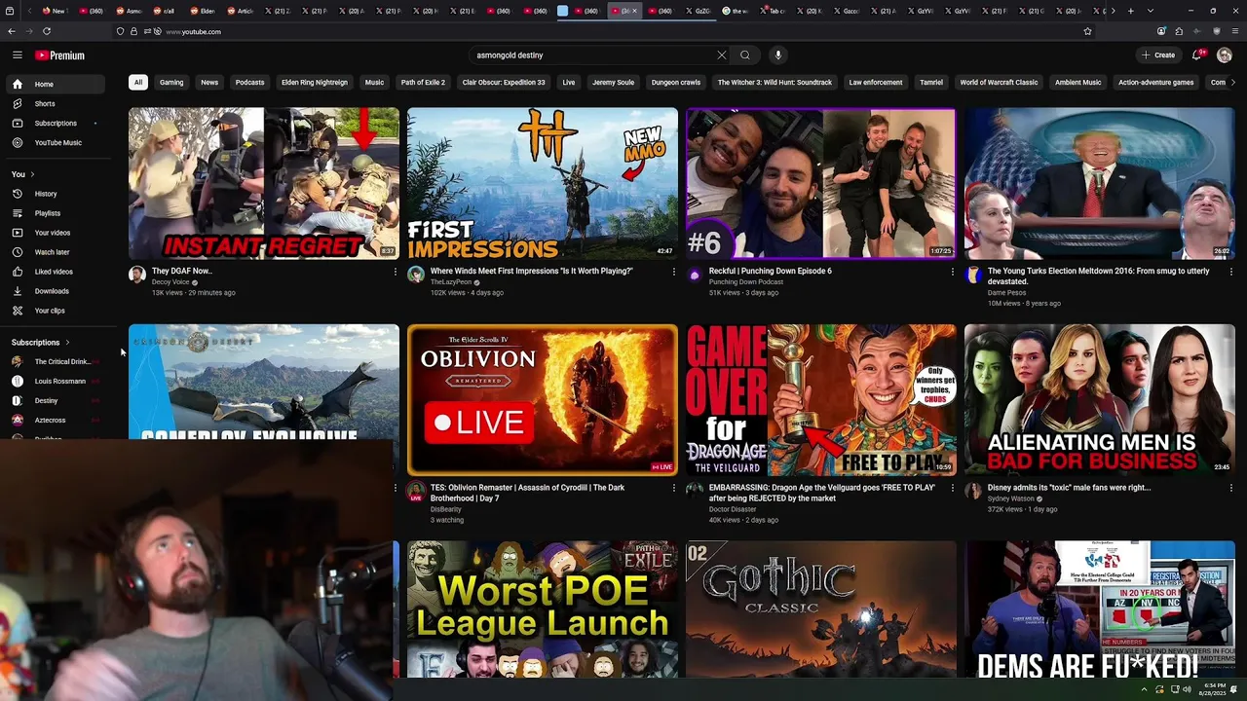Open the hamburger guide menu
This screenshot has width=1247, height=701.
[x=18, y=55]
